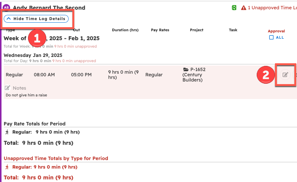Click the Pay Rates column header
The width and height of the screenshot is (297, 182).
click(x=160, y=30)
